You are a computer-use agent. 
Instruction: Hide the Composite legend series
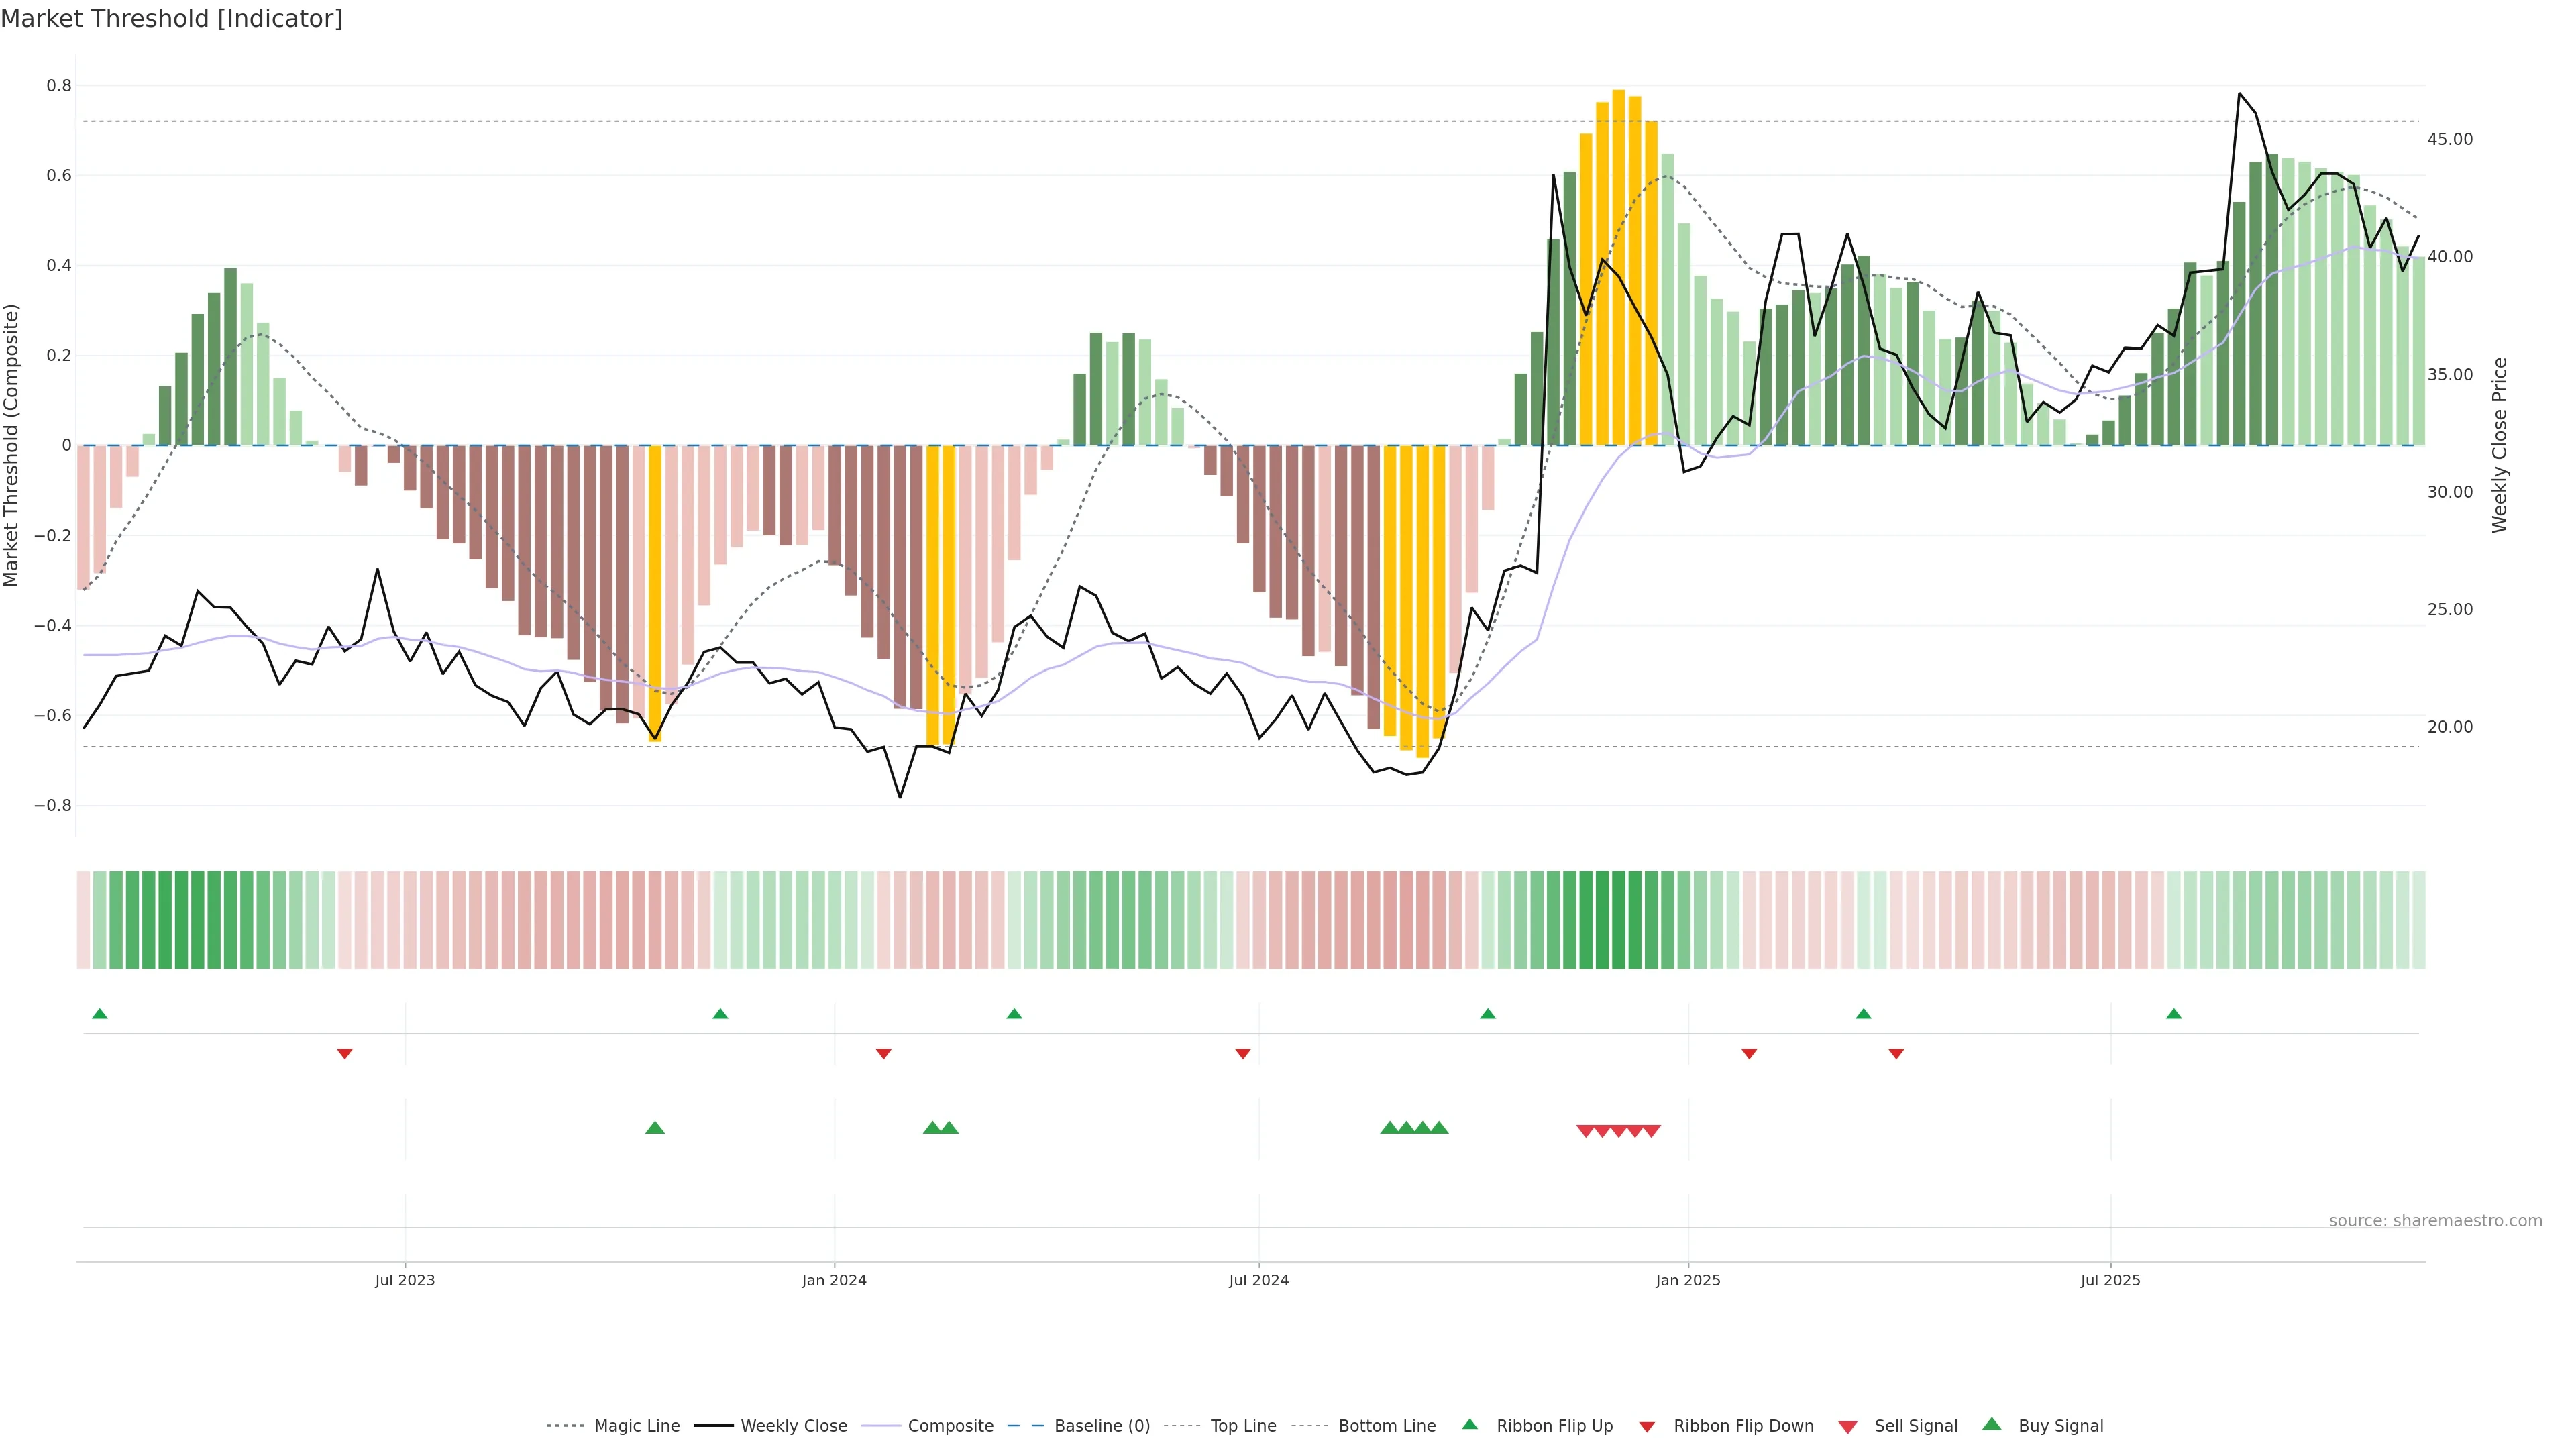[x=950, y=1425]
